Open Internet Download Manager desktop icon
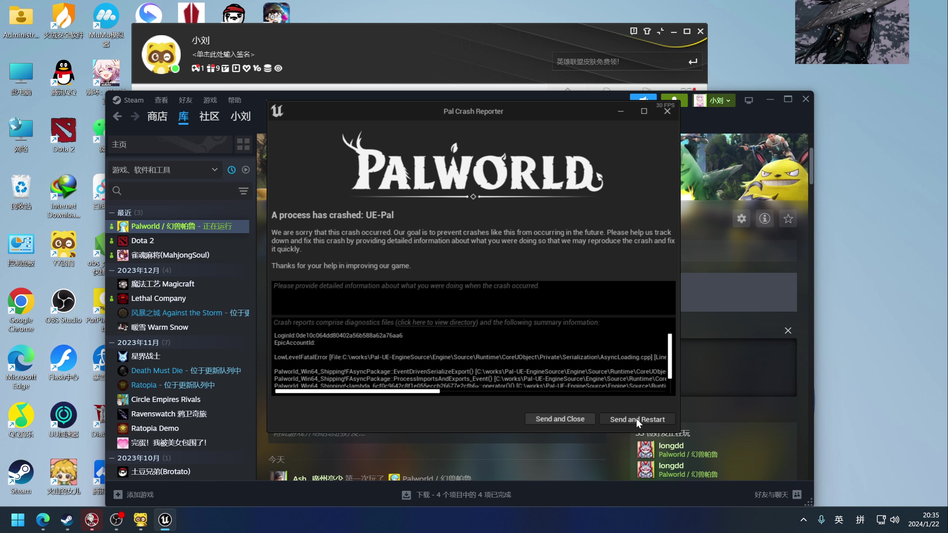The height and width of the screenshot is (533, 948). tap(63, 196)
